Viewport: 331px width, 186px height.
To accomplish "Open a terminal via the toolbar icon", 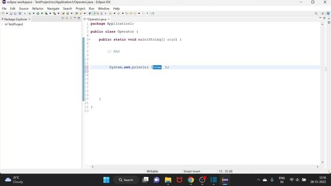I will click(x=20, y=13).
